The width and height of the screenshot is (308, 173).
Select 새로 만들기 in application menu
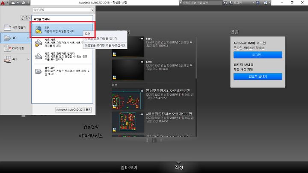coord(15,27)
